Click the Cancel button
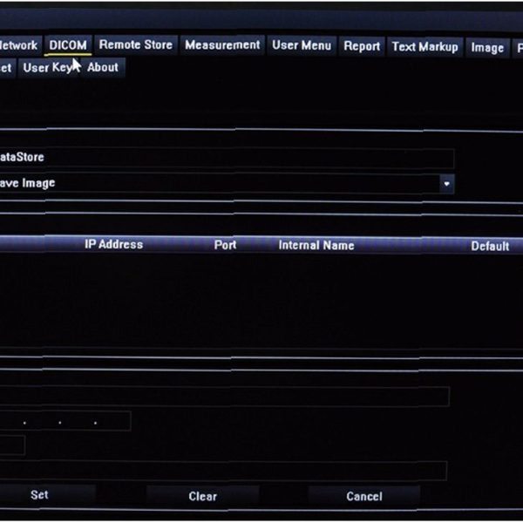 [363, 496]
